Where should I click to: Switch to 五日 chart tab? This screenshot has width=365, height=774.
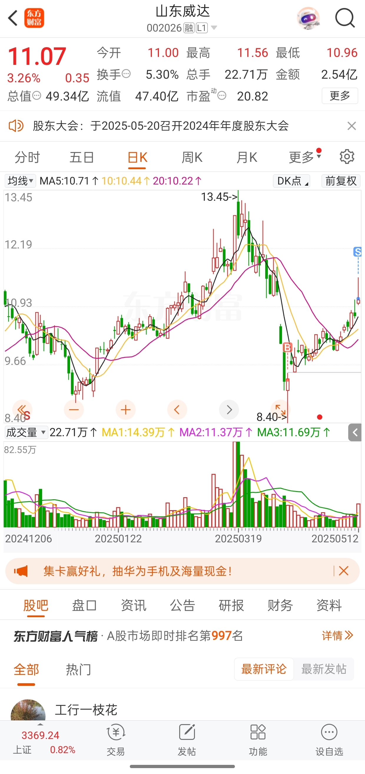[x=82, y=157]
